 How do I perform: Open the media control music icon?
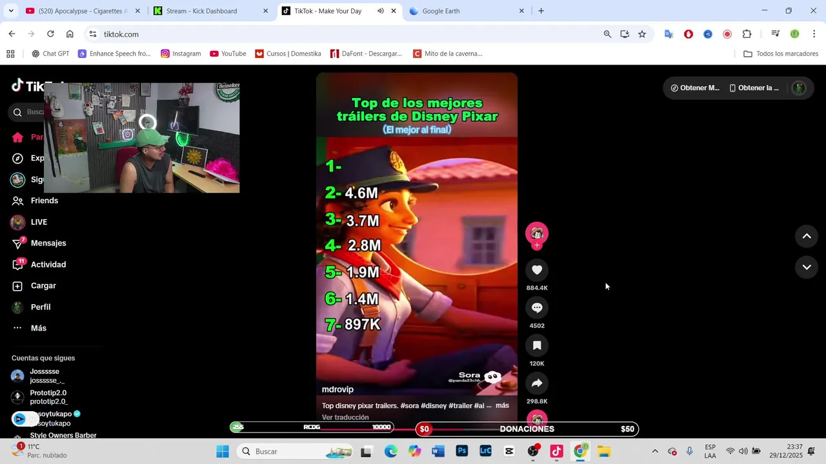(x=776, y=34)
